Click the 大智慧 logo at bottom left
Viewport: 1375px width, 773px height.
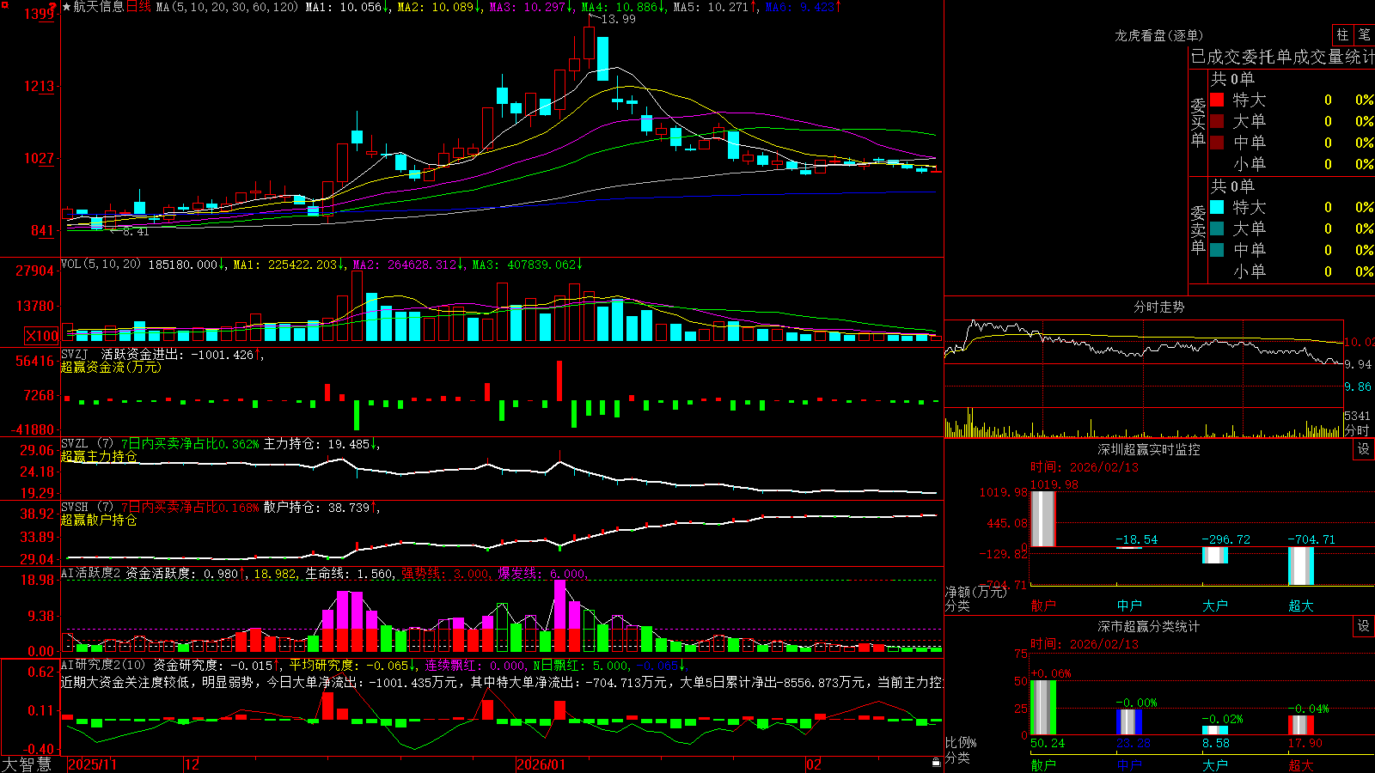click(27, 764)
